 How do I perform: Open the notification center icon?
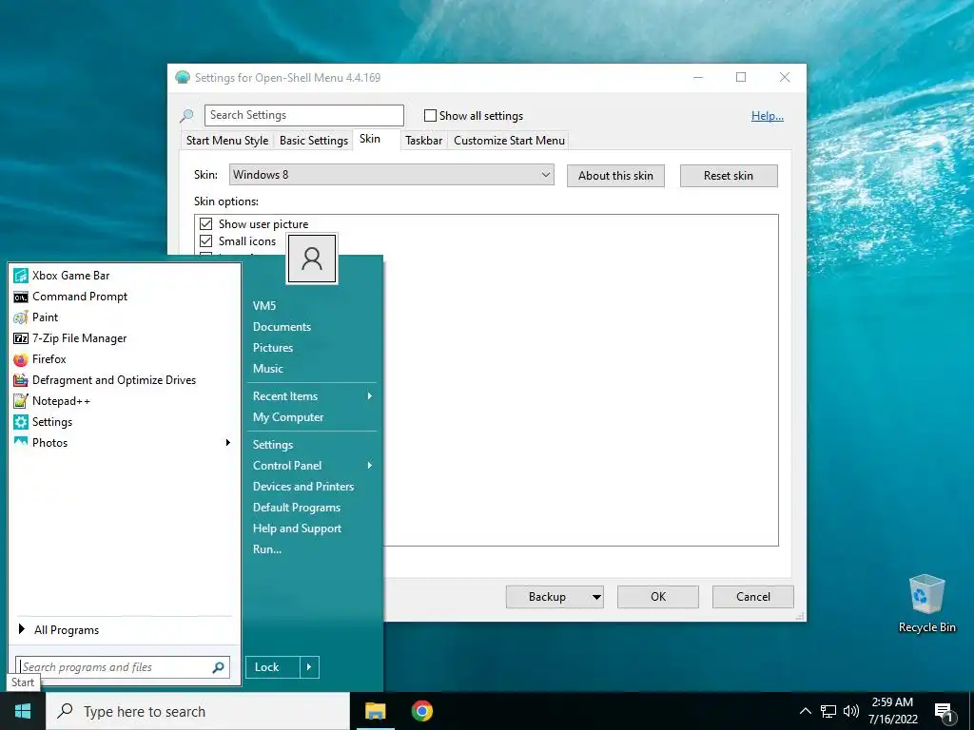(x=944, y=711)
